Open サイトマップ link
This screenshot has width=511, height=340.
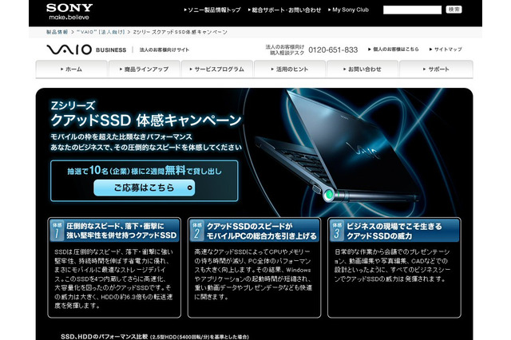coord(446,49)
